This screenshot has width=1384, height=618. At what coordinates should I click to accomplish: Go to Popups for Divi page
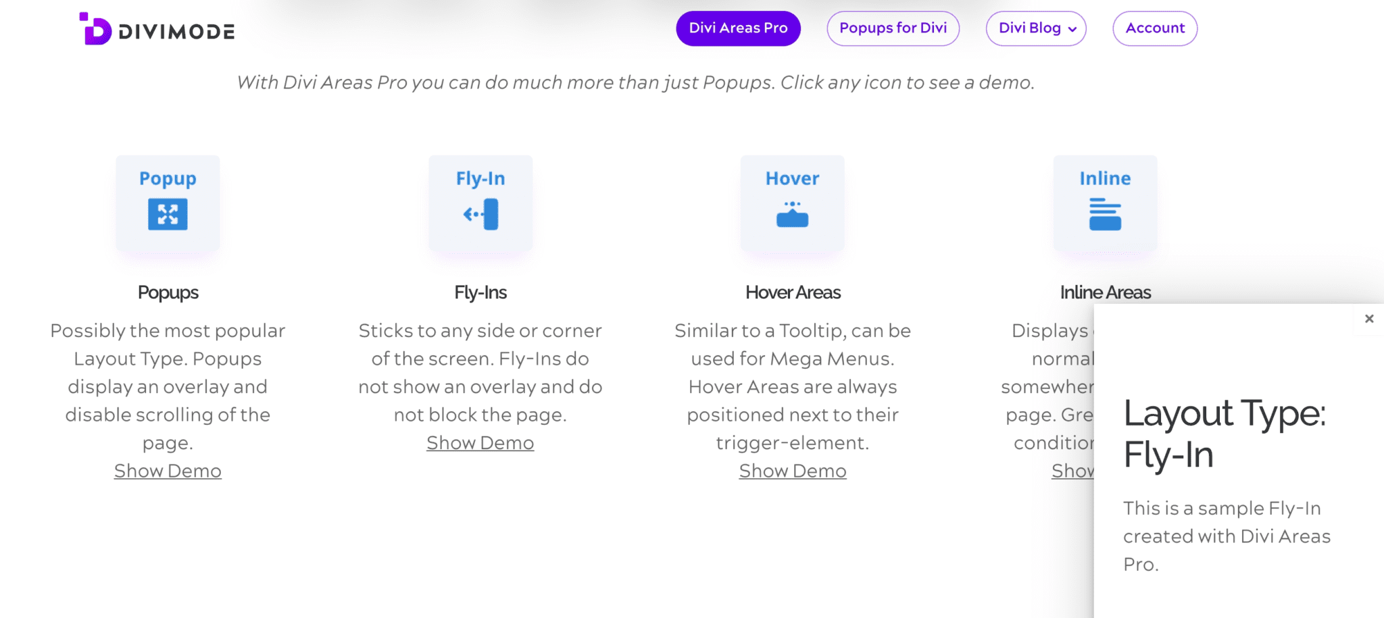point(893,28)
